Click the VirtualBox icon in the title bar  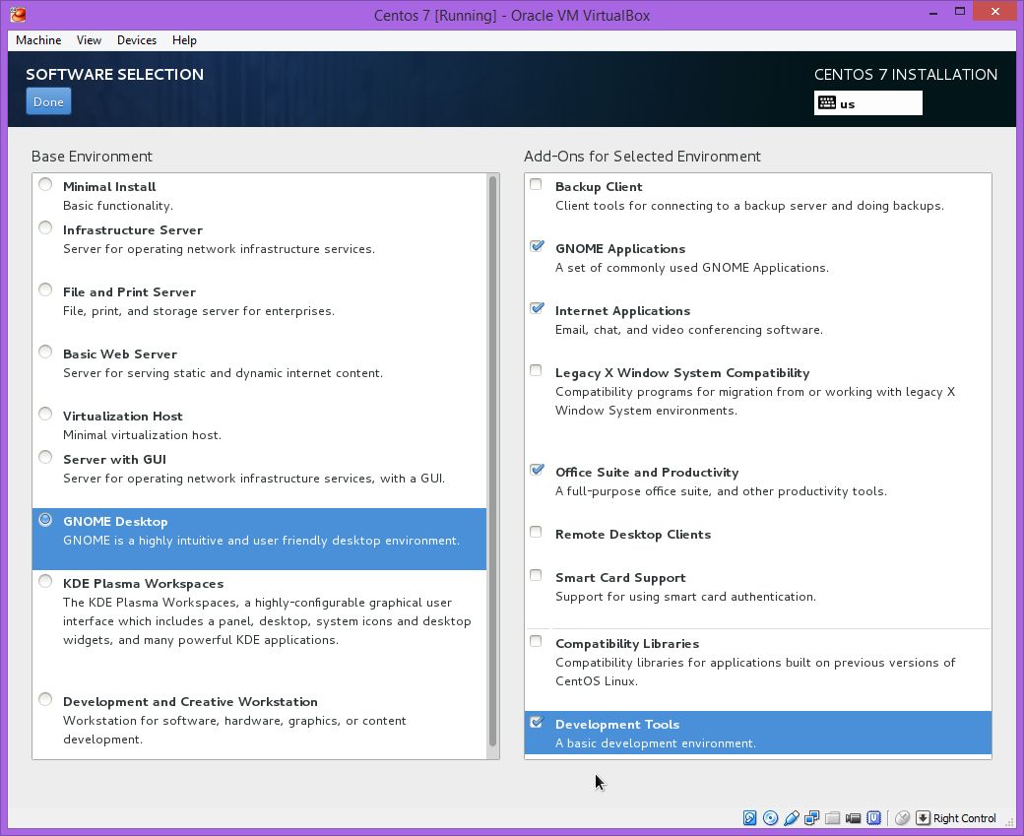pyautogui.click(x=18, y=15)
